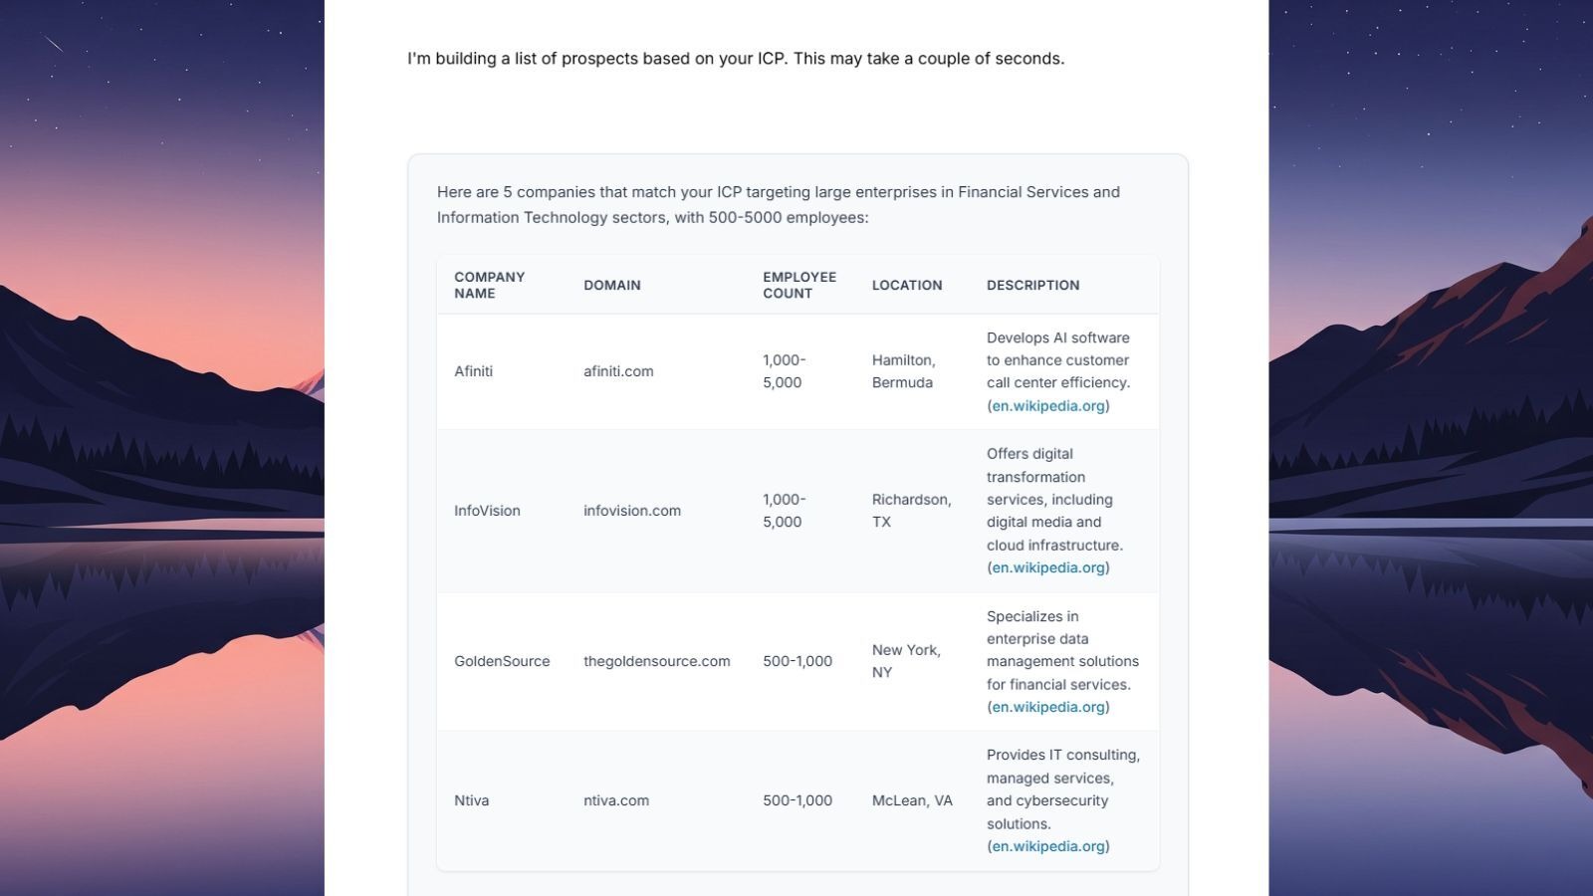
Task: Click the Company Name column header
Action: click(489, 285)
